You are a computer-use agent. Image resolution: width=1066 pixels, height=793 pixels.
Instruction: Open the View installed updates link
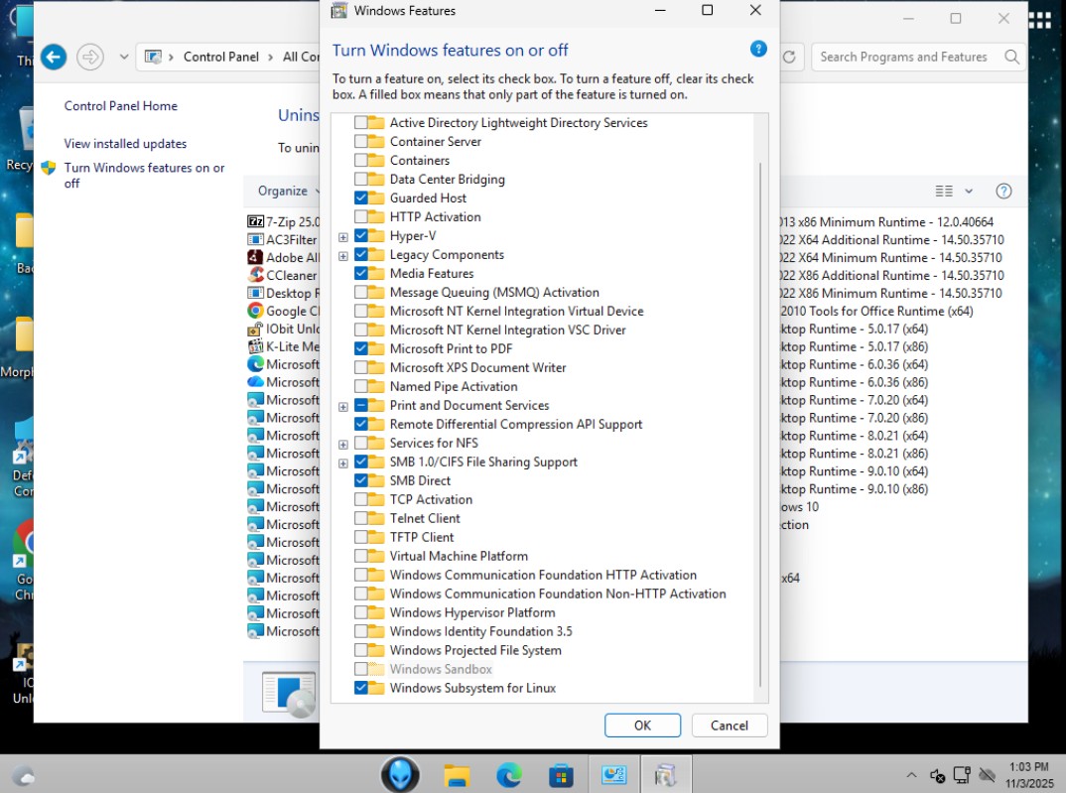point(125,144)
